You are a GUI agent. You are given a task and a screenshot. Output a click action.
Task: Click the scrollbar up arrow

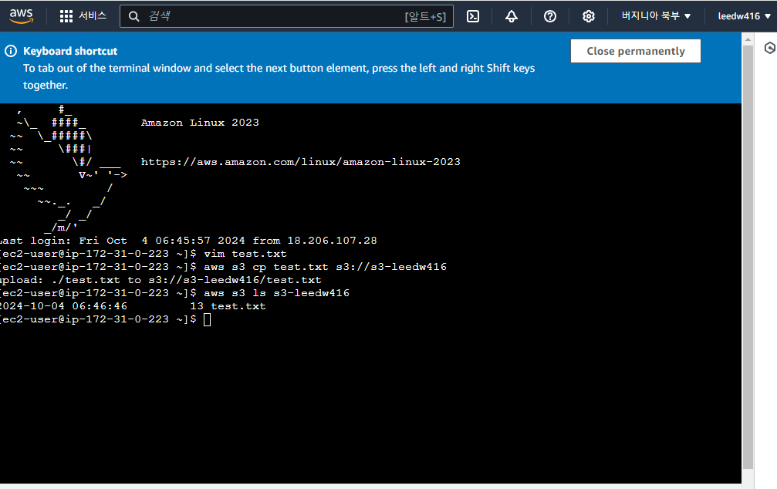tap(748, 39)
